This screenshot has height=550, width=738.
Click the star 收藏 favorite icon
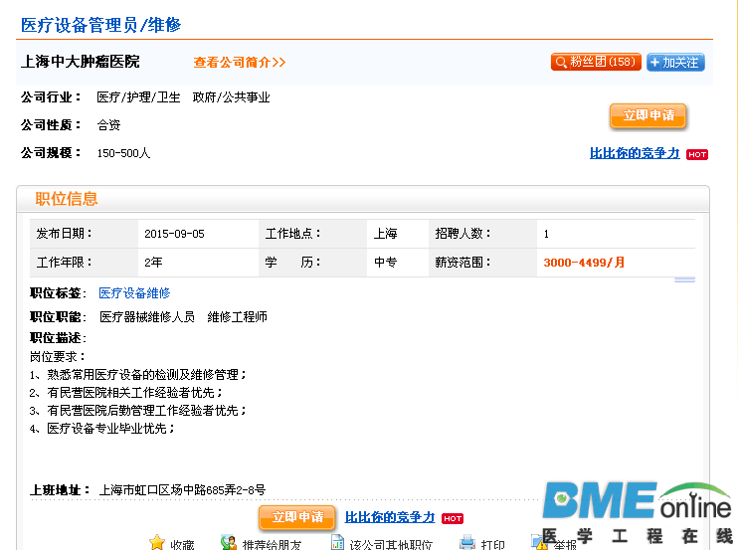click(157, 542)
